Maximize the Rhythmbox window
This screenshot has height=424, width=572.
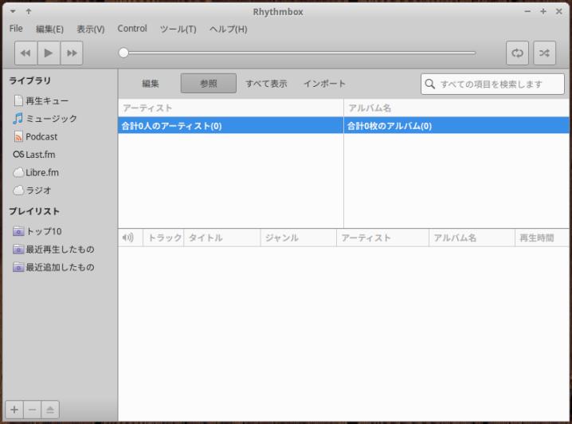pyautogui.click(x=543, y=12)
